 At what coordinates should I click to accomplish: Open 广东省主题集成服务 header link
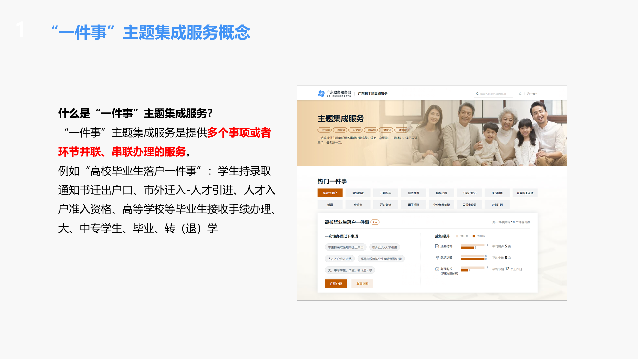coord(372,94)
